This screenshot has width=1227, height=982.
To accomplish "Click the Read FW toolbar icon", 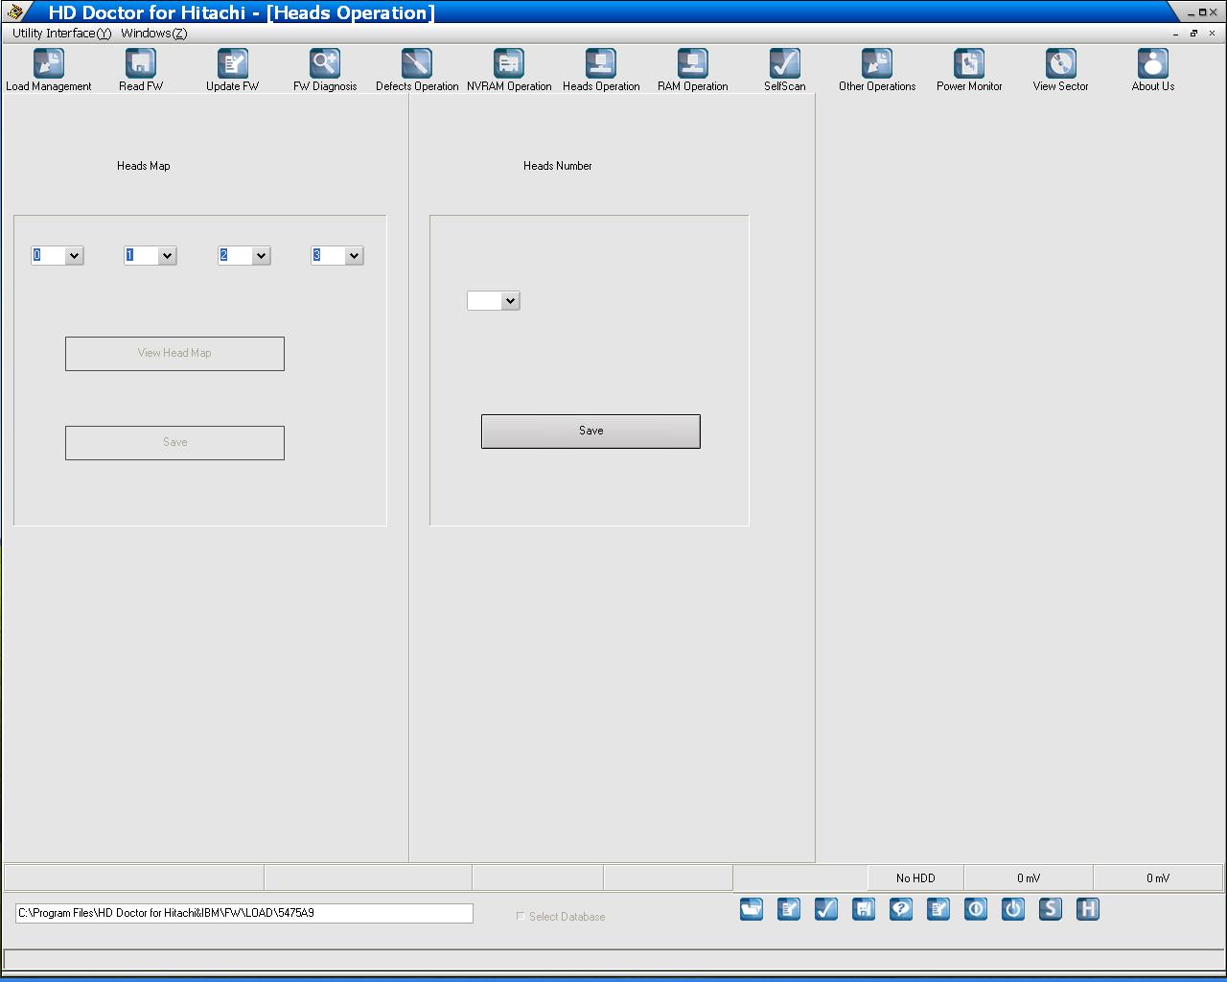I will click(x=141, y=63).
